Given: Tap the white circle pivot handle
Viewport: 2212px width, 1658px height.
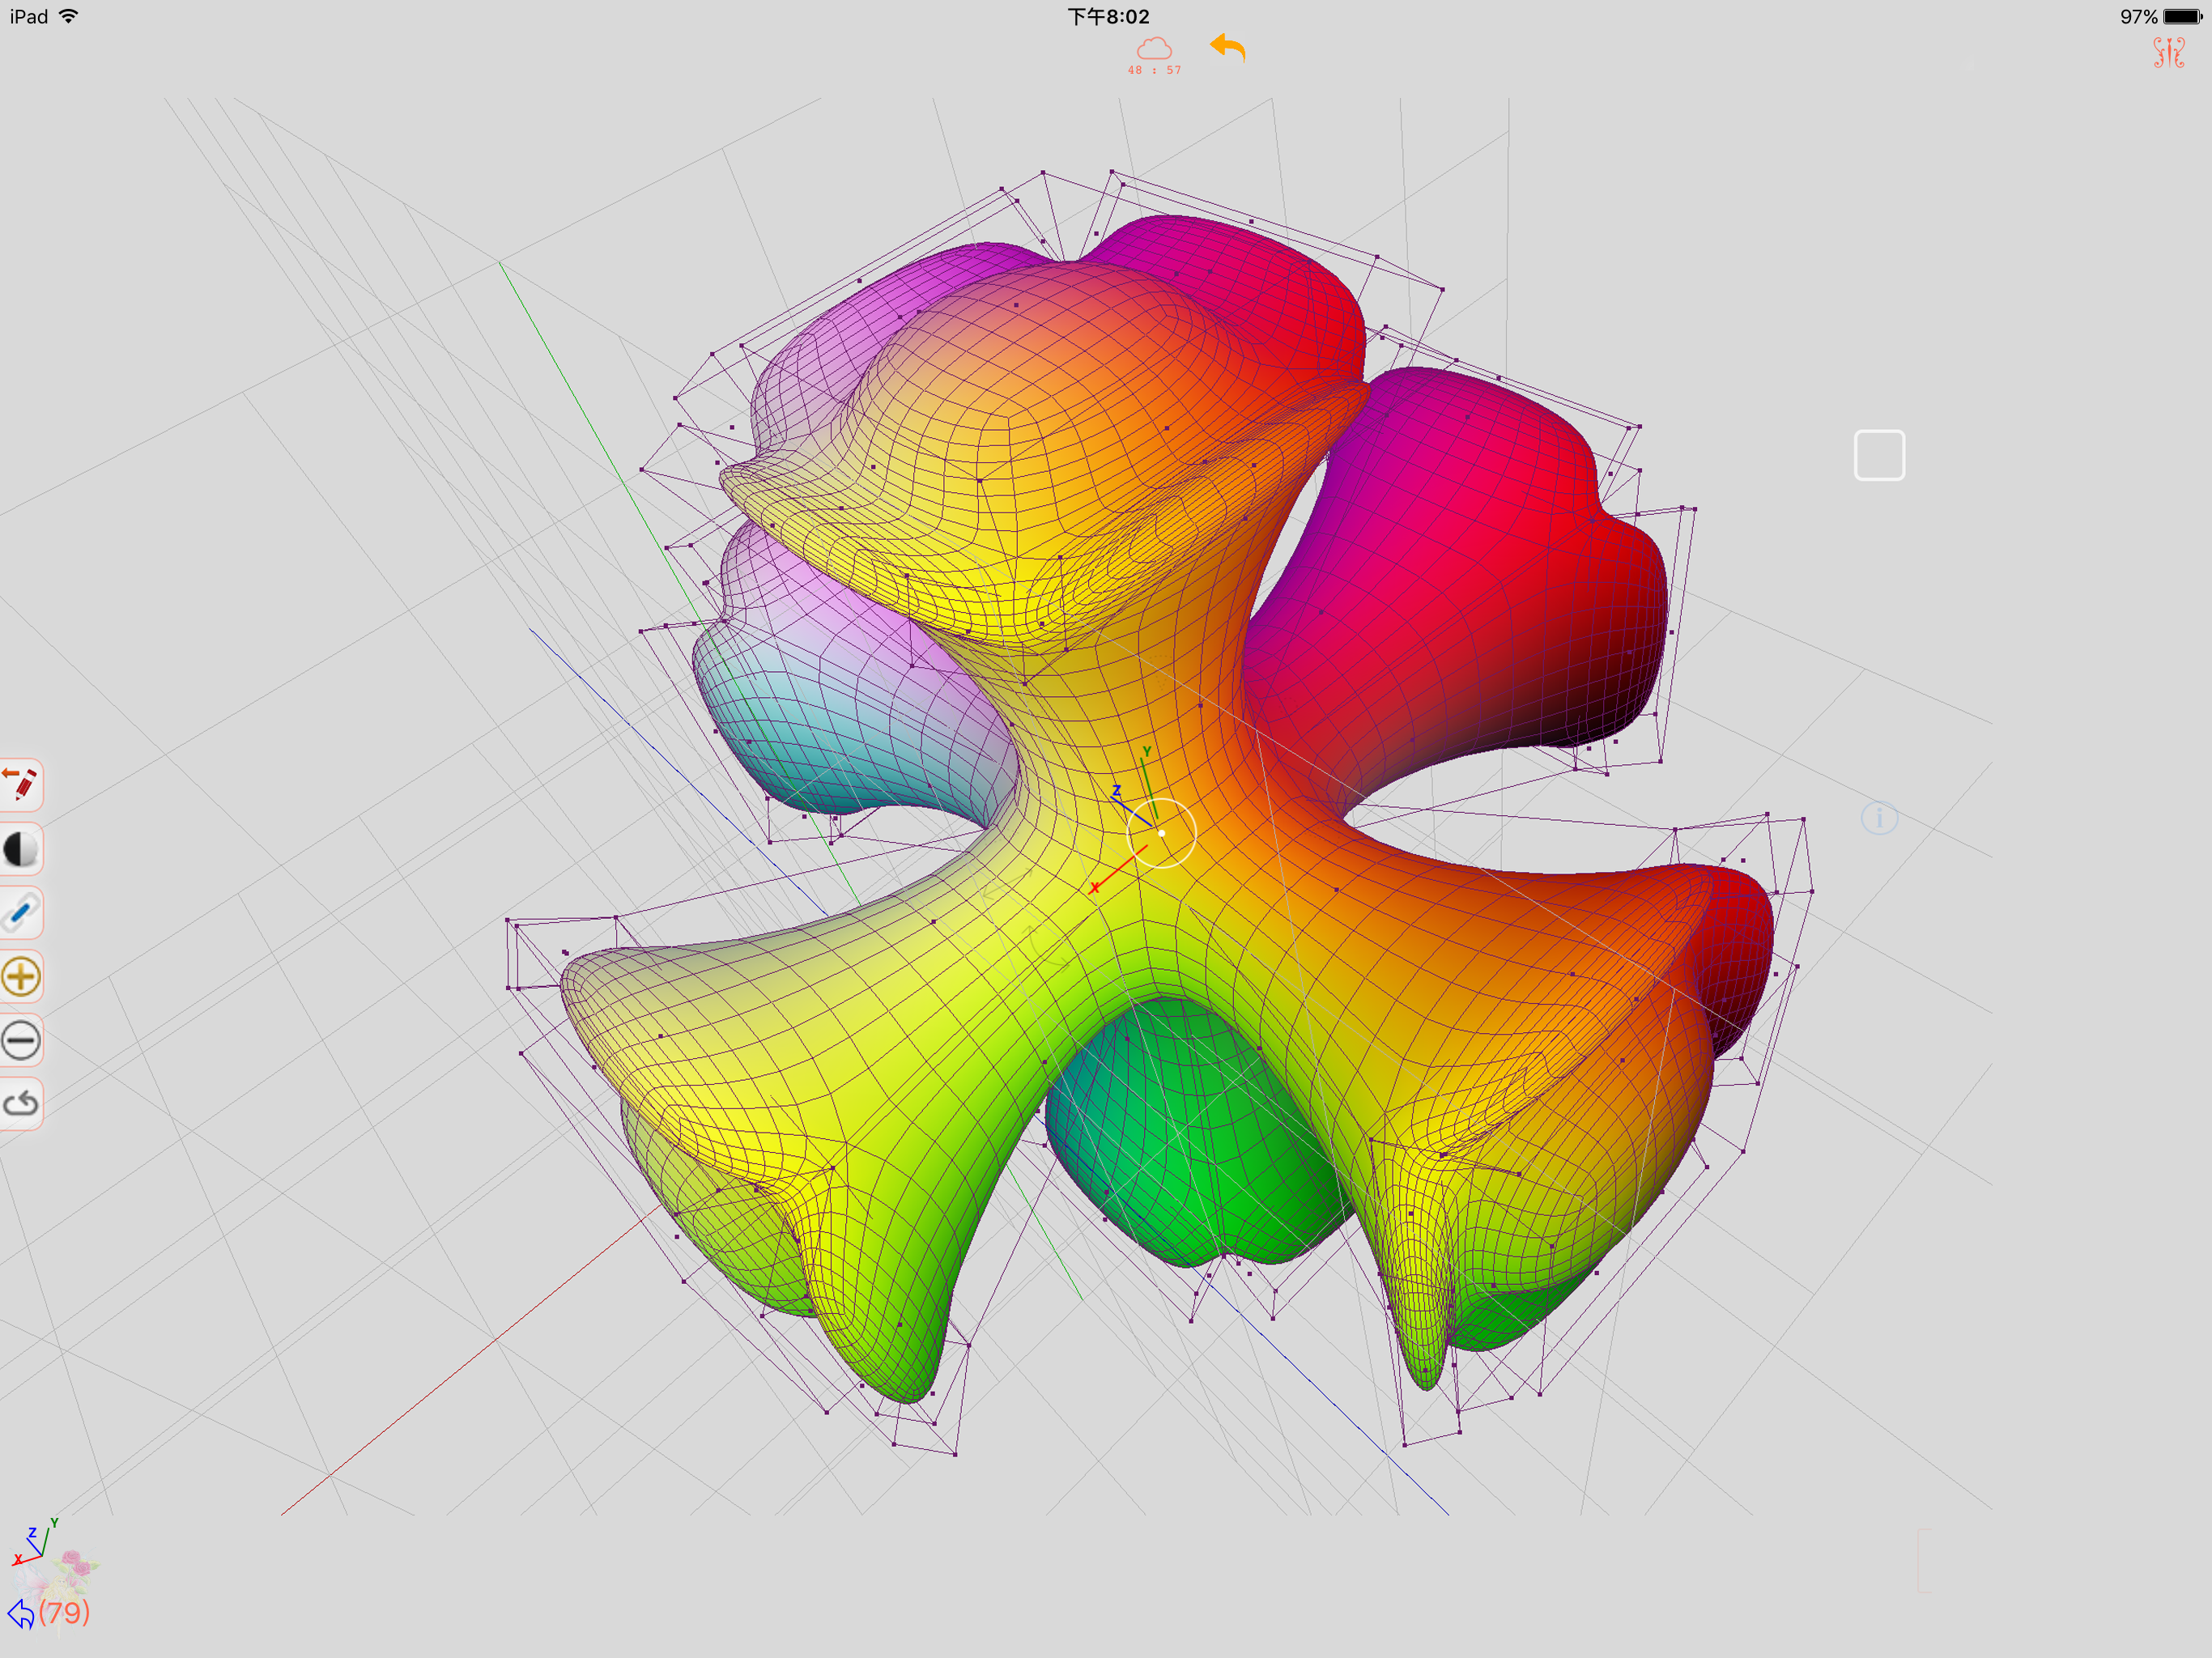Looking at the screenshot, I should pyautogui.click(x=1161, y=833).
